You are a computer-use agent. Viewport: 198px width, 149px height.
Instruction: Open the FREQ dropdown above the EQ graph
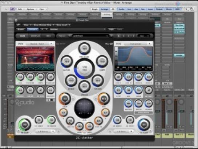click(137, 44)
